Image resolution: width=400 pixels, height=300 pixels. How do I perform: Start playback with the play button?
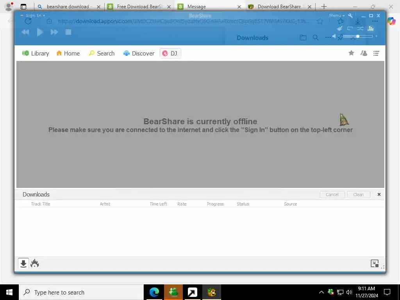[x=40, y=32]
